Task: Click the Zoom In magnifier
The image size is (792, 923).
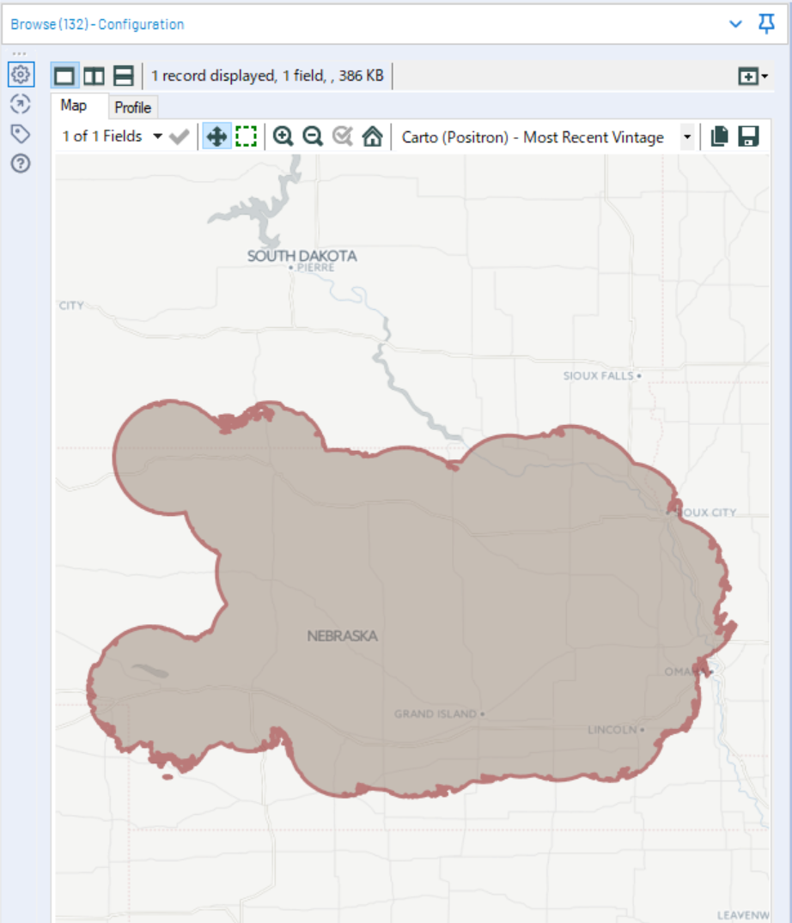Action: [283, 137]
